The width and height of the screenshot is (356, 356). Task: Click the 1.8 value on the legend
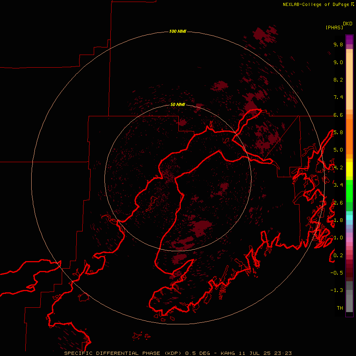coord(338,220)
